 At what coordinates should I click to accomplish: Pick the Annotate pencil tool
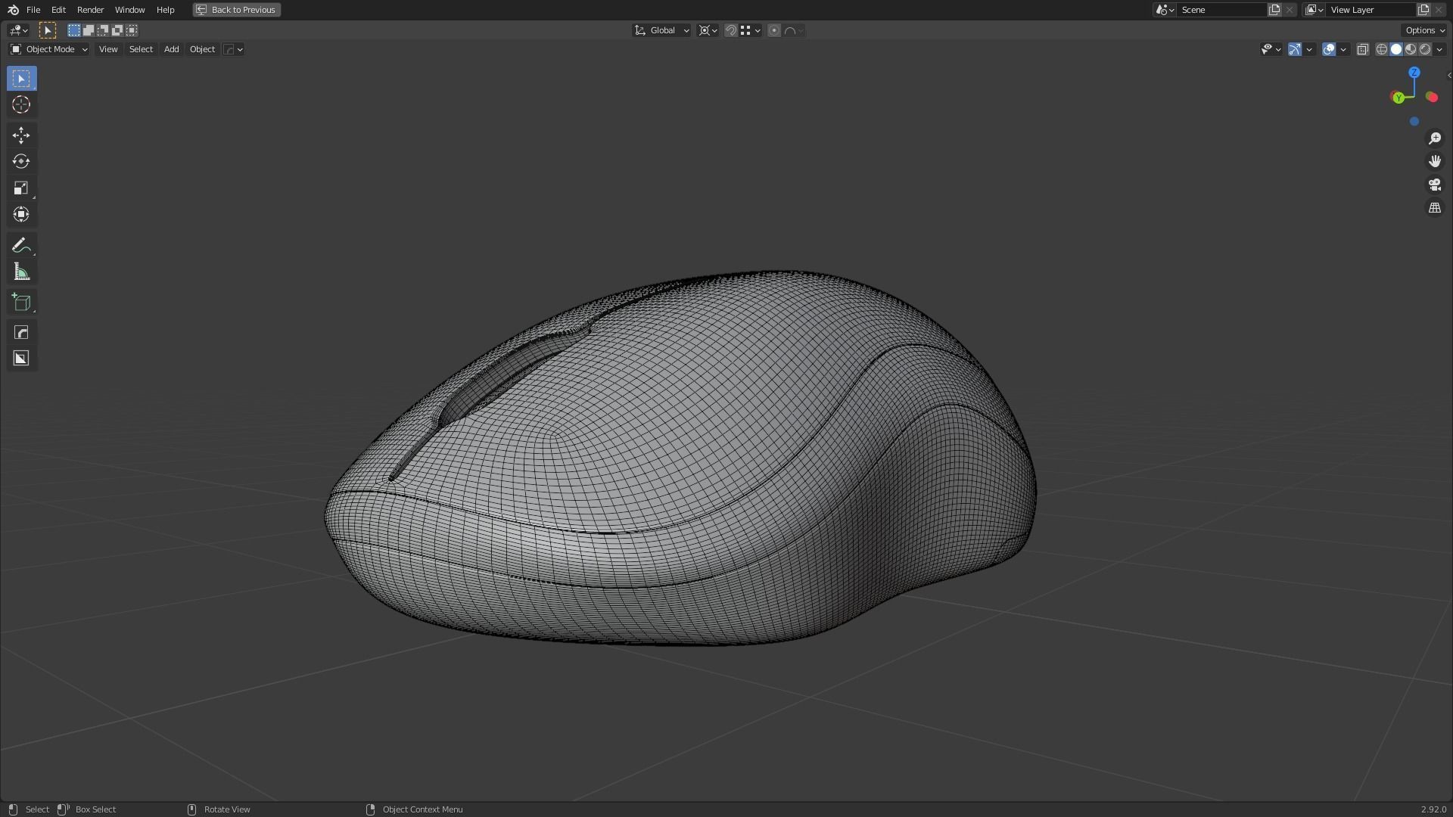pos(21,245)
